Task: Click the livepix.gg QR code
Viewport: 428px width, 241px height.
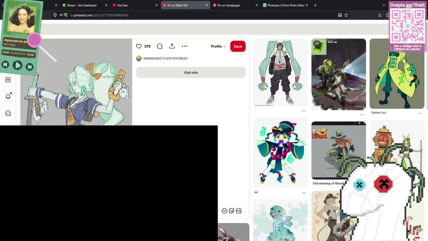Action: click(x=407, y=26)
